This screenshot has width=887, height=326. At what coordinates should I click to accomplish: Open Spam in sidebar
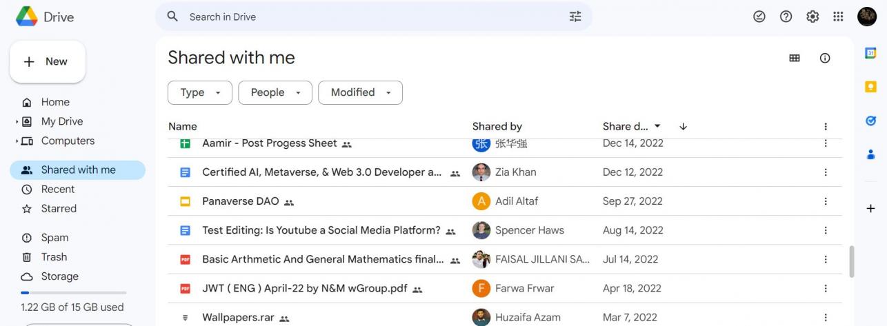click(54, 237)
